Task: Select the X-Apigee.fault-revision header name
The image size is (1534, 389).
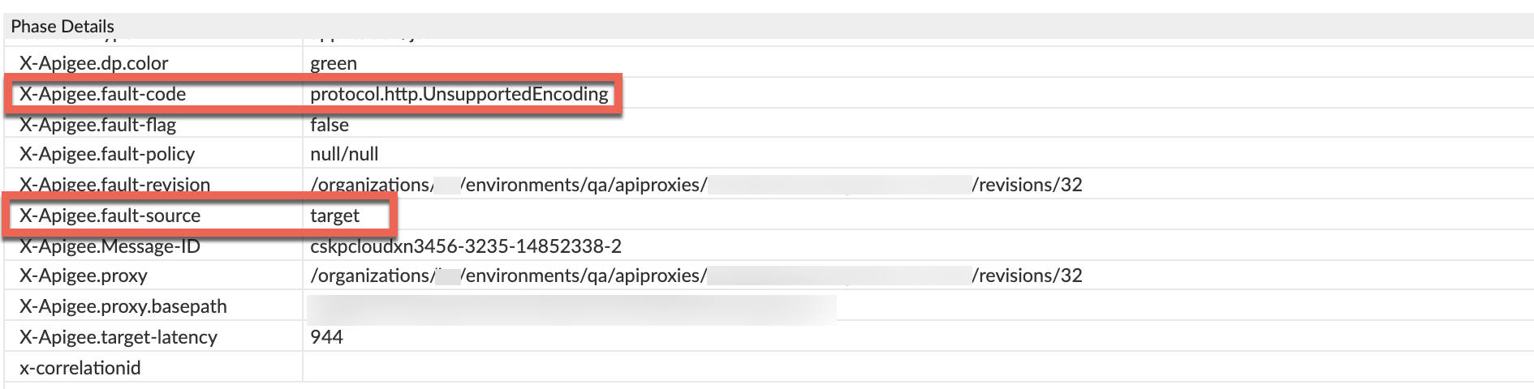Action: coord(115,185)
